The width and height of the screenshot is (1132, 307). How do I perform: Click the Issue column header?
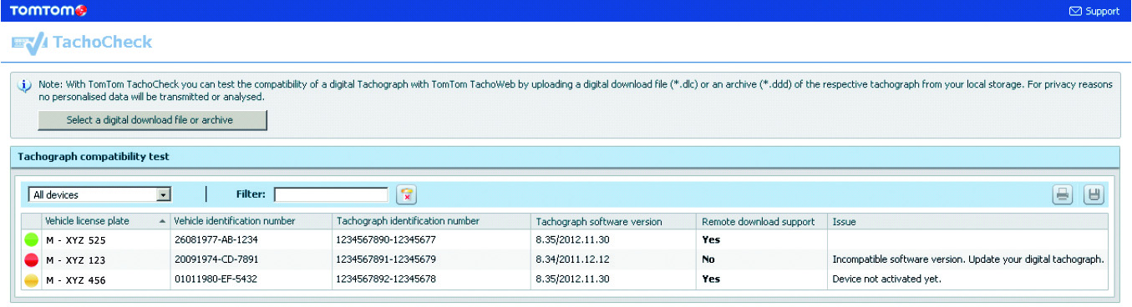coord(967,222)
